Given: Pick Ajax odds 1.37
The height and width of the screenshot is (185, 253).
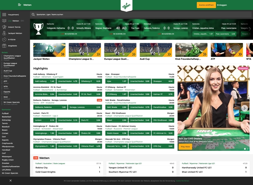Looking at the screenshot, I should (x=116, y=81).
